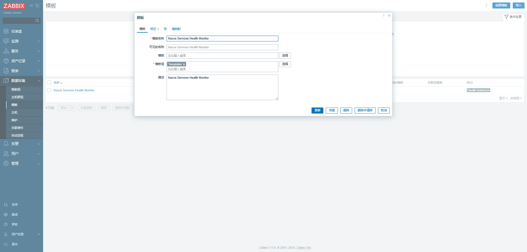
Task: Click the 用户设置 user settings icon
Action: pos(6,234)
